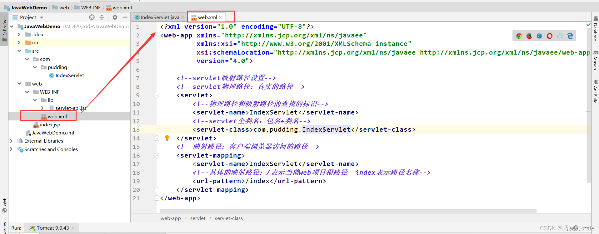Viewport: 599px width, 234px height.
Task: Open in Edge browser icon
Action: (570, 36)
